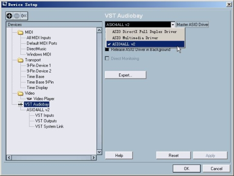The image size is (234, 176).
Task: Select MIDI in the devices tree
Action: [29, 32]
